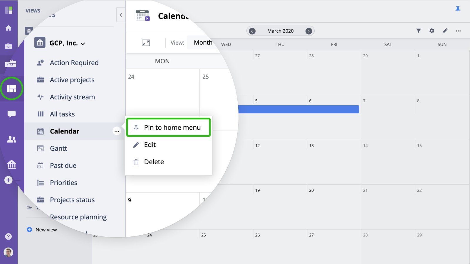
Task: Toggle the blue pin icon at top right
Action: 458,9
